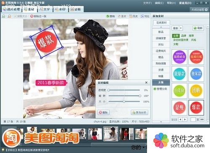Select the 货源 category

click(x=161, y=70)
